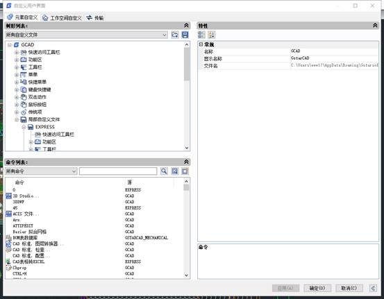Click the command search input field
Image resolution: width=384 pixels, height=299 pixels.
pyautogui.click(x=118, y=171)
